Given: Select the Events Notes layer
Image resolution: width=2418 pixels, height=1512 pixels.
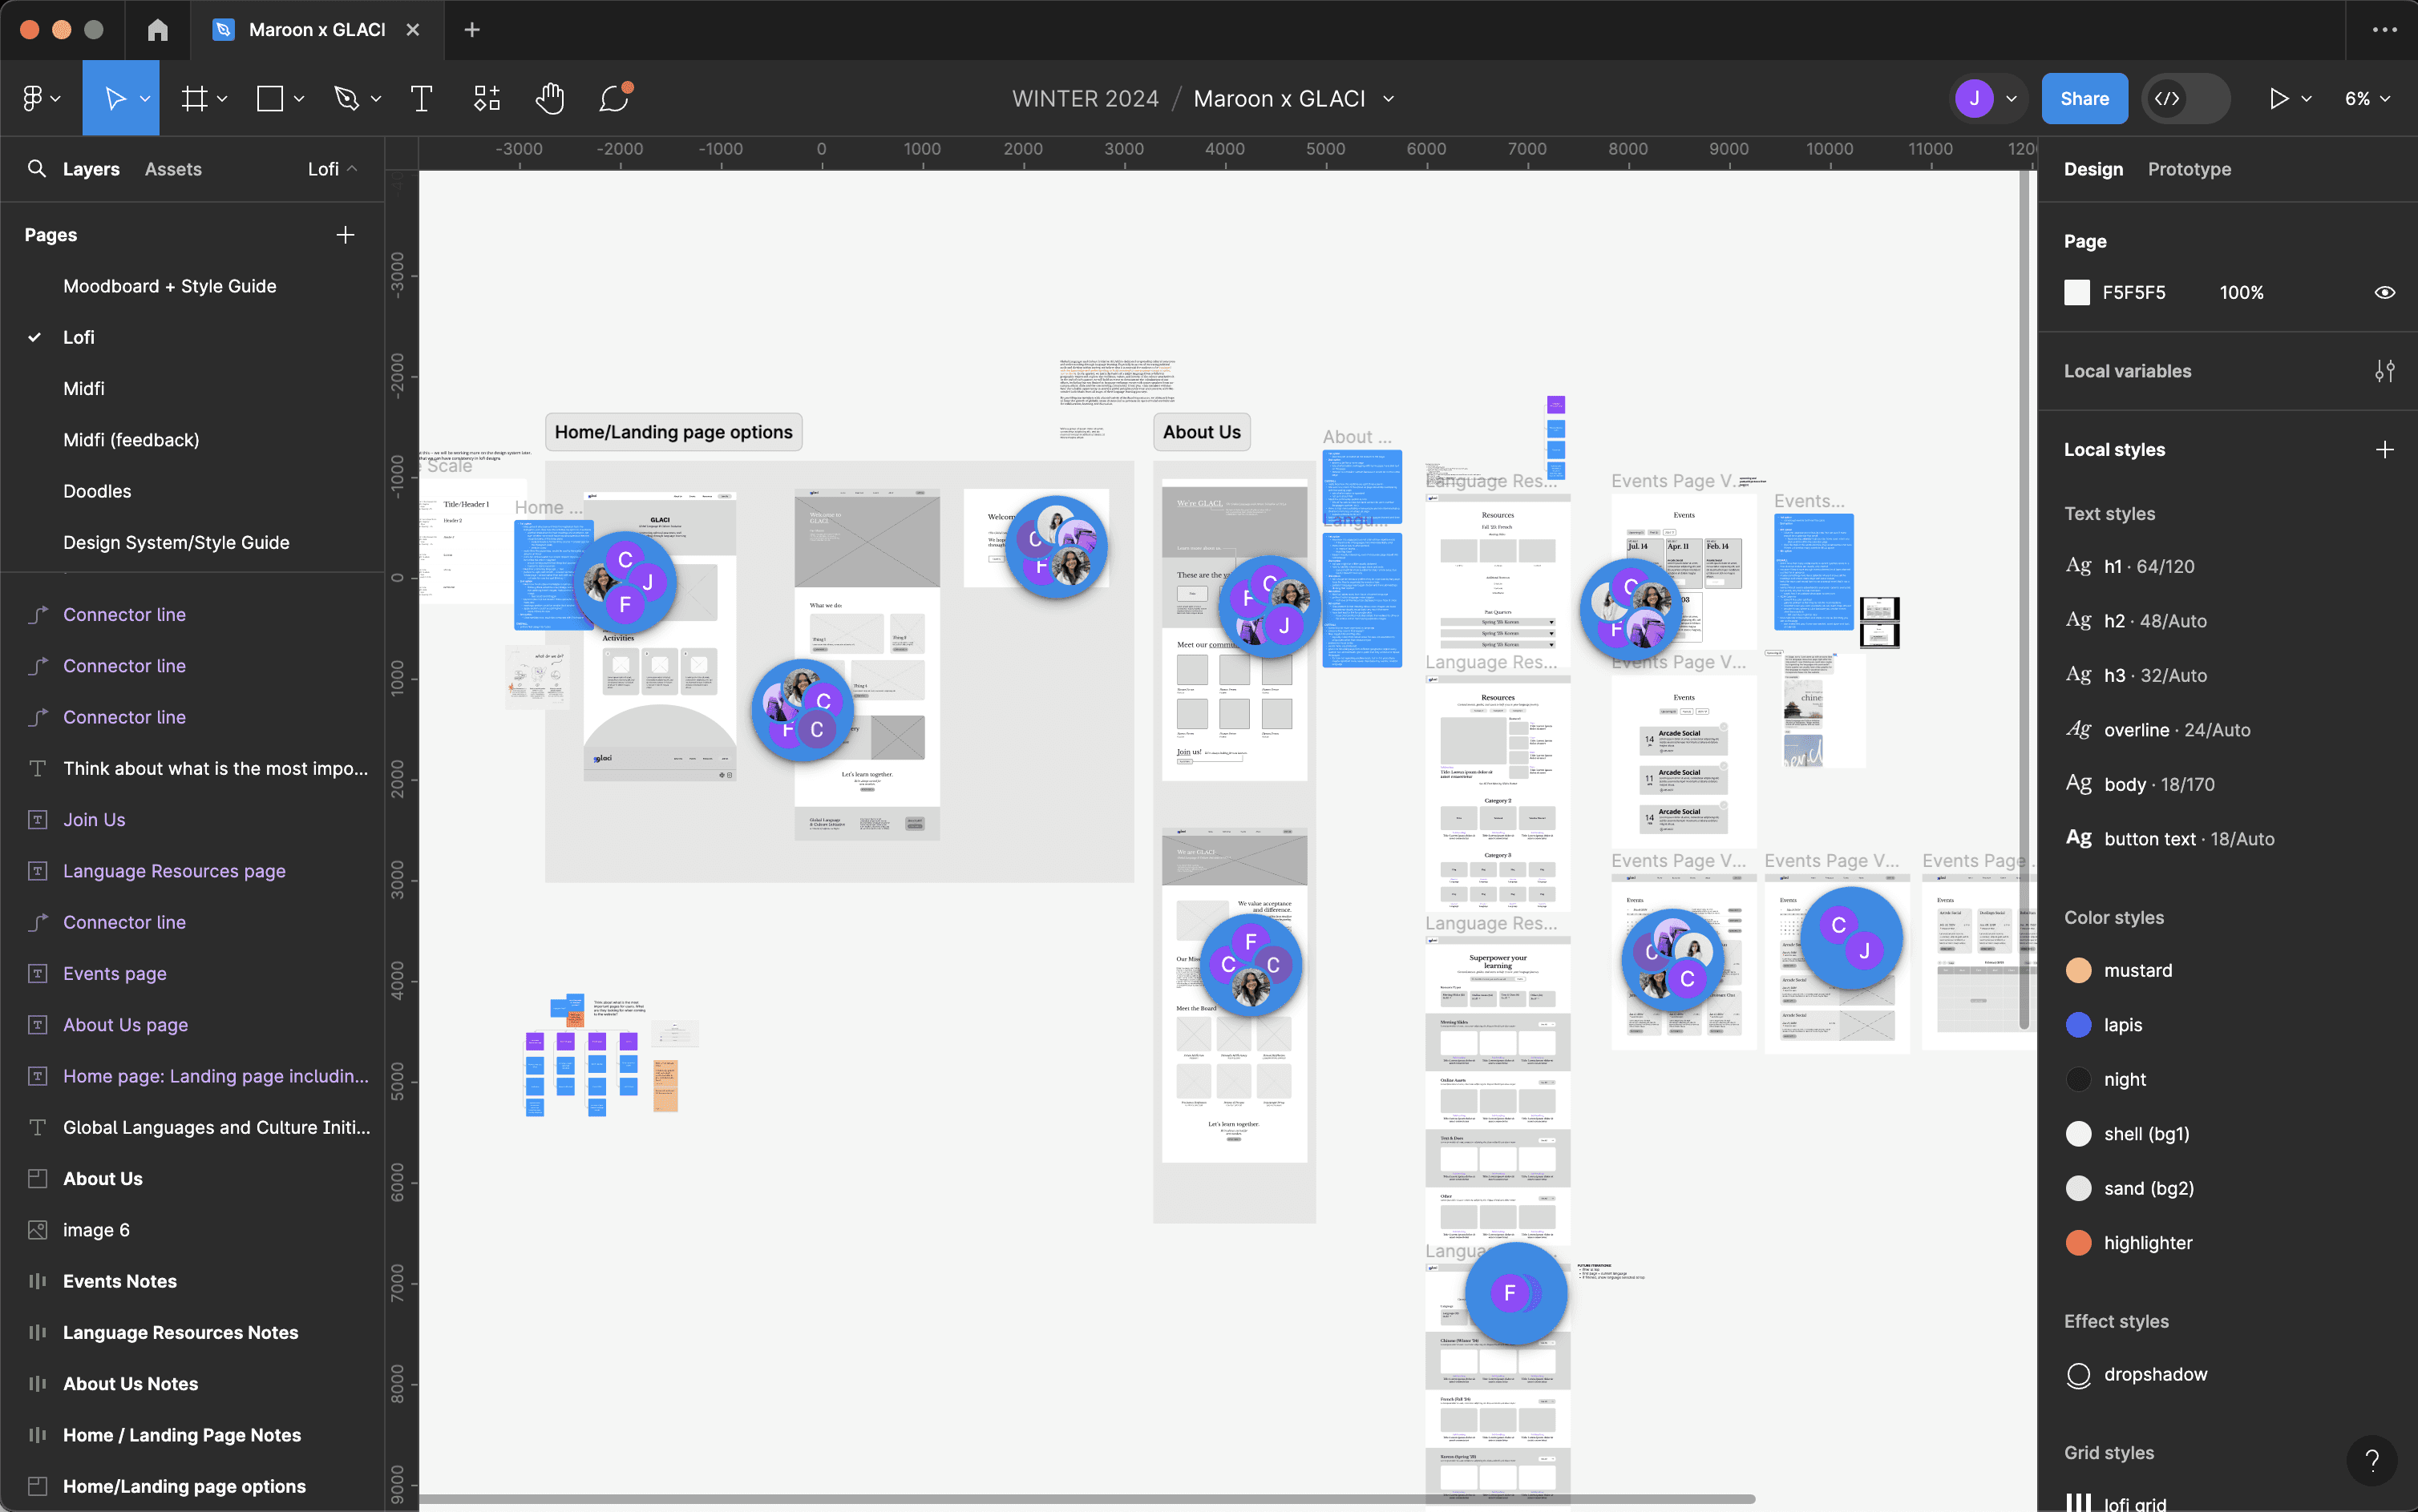Looking at the screenshot, I should pos(120,1281).
